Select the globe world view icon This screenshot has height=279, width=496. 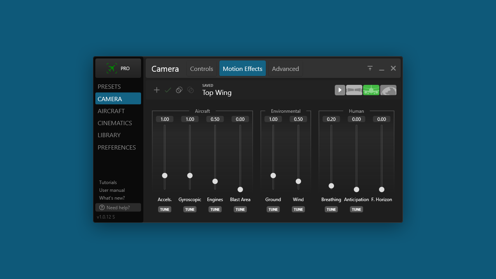click(388, 90)
